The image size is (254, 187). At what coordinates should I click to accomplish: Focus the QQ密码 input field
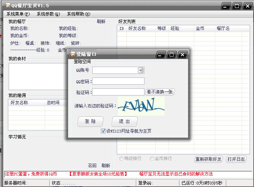(x=118, y=81)
